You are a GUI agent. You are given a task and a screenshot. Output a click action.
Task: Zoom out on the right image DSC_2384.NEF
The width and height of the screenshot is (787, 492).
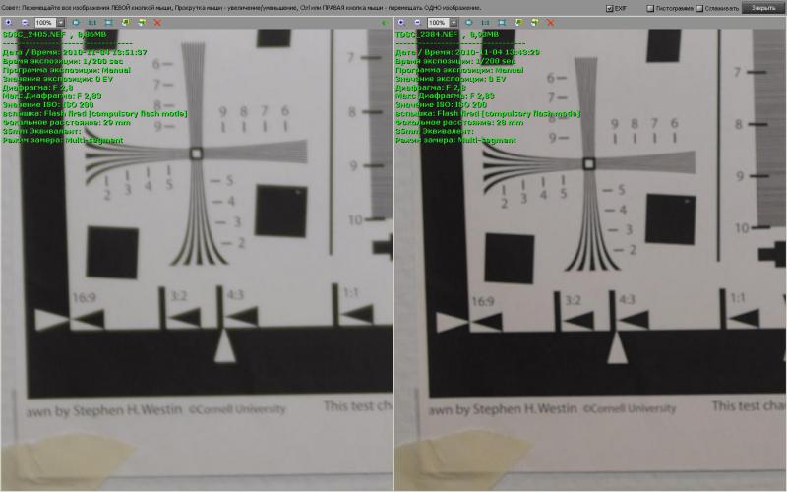coord(417,22)
